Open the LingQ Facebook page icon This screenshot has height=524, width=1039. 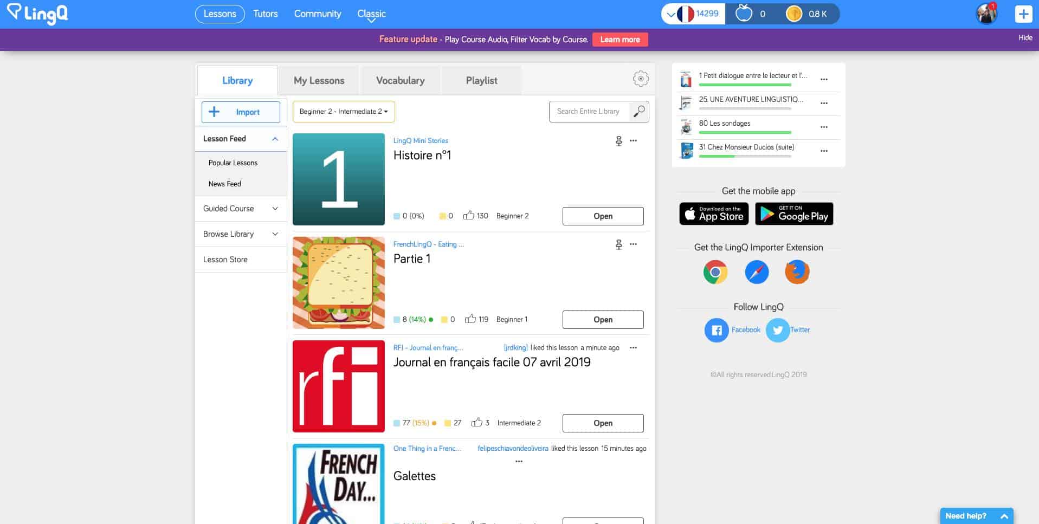click(717, 330)
